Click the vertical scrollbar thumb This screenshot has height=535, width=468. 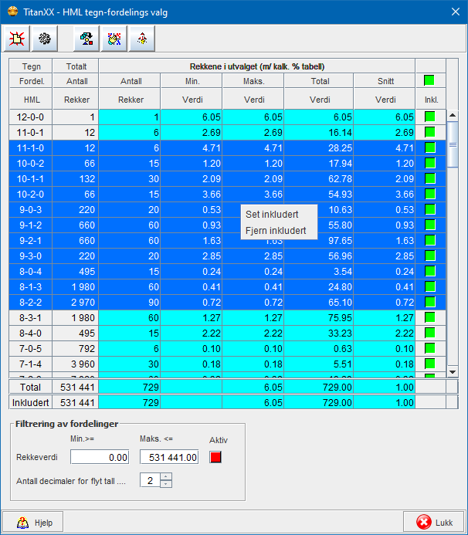click(x=453, y=144)
